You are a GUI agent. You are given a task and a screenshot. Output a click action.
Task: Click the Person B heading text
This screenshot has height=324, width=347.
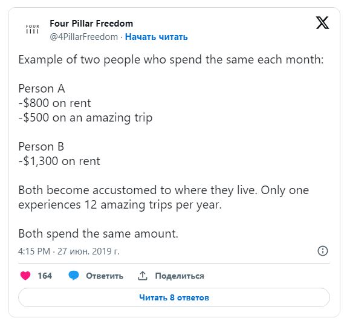pyautogui.click(x=41, y=146)
